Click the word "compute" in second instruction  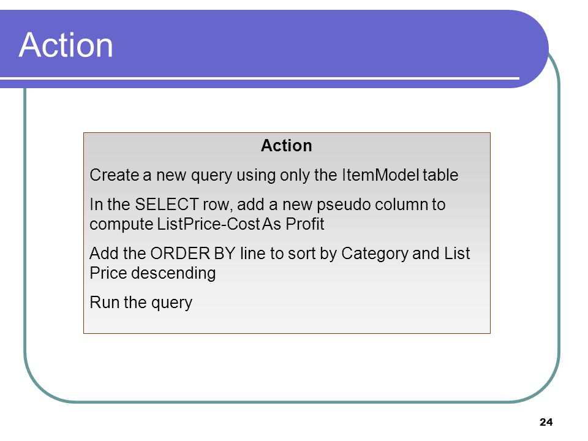[x=121, y=225]
